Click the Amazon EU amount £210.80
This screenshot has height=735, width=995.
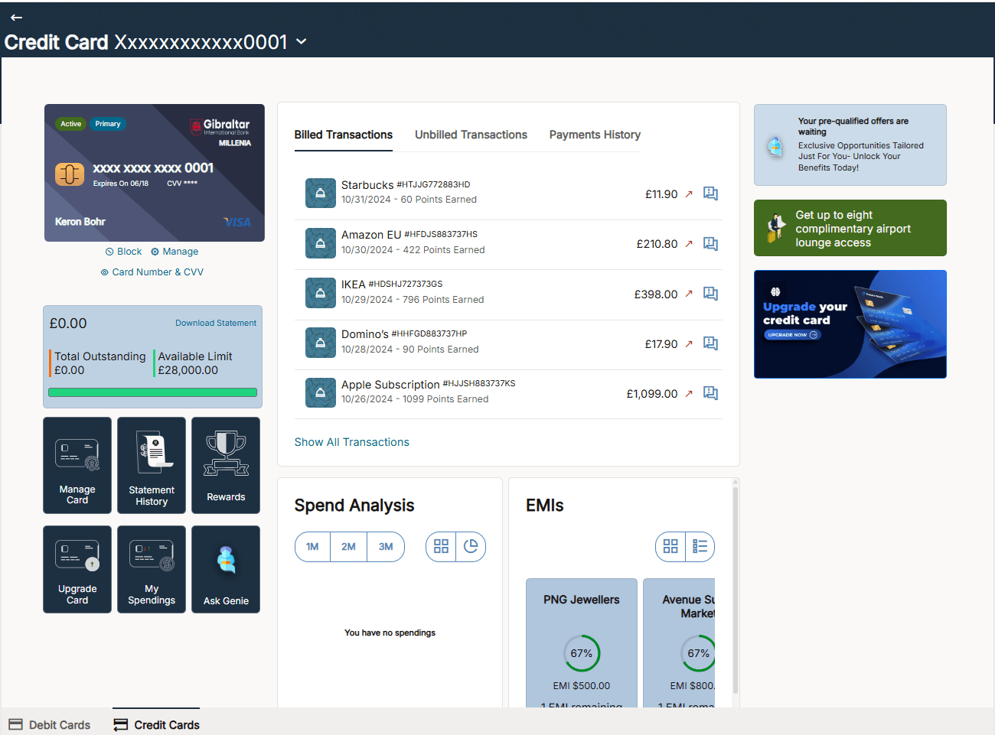[x=657, y=244]
